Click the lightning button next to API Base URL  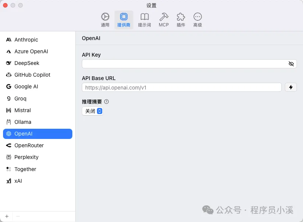click(x=291, y=87)
